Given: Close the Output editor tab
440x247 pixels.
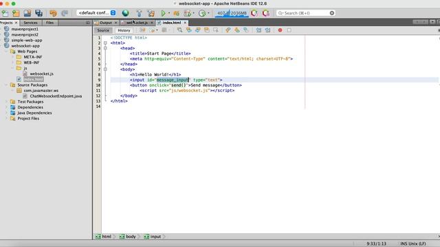Looking at the screenshot, I should coord(116,23).
